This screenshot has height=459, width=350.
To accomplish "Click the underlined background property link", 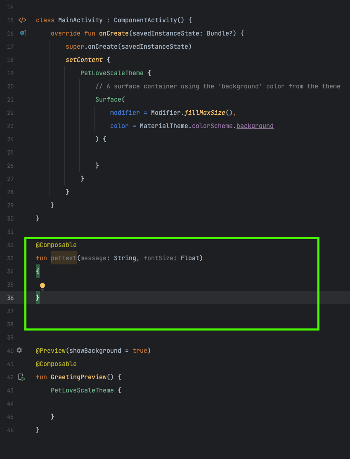I will (x=255, y=126).
